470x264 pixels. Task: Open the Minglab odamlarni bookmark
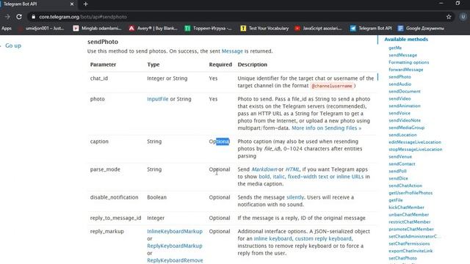[98, 28]
